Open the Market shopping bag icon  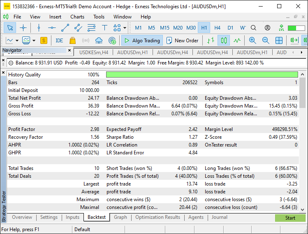coord(72,41)
